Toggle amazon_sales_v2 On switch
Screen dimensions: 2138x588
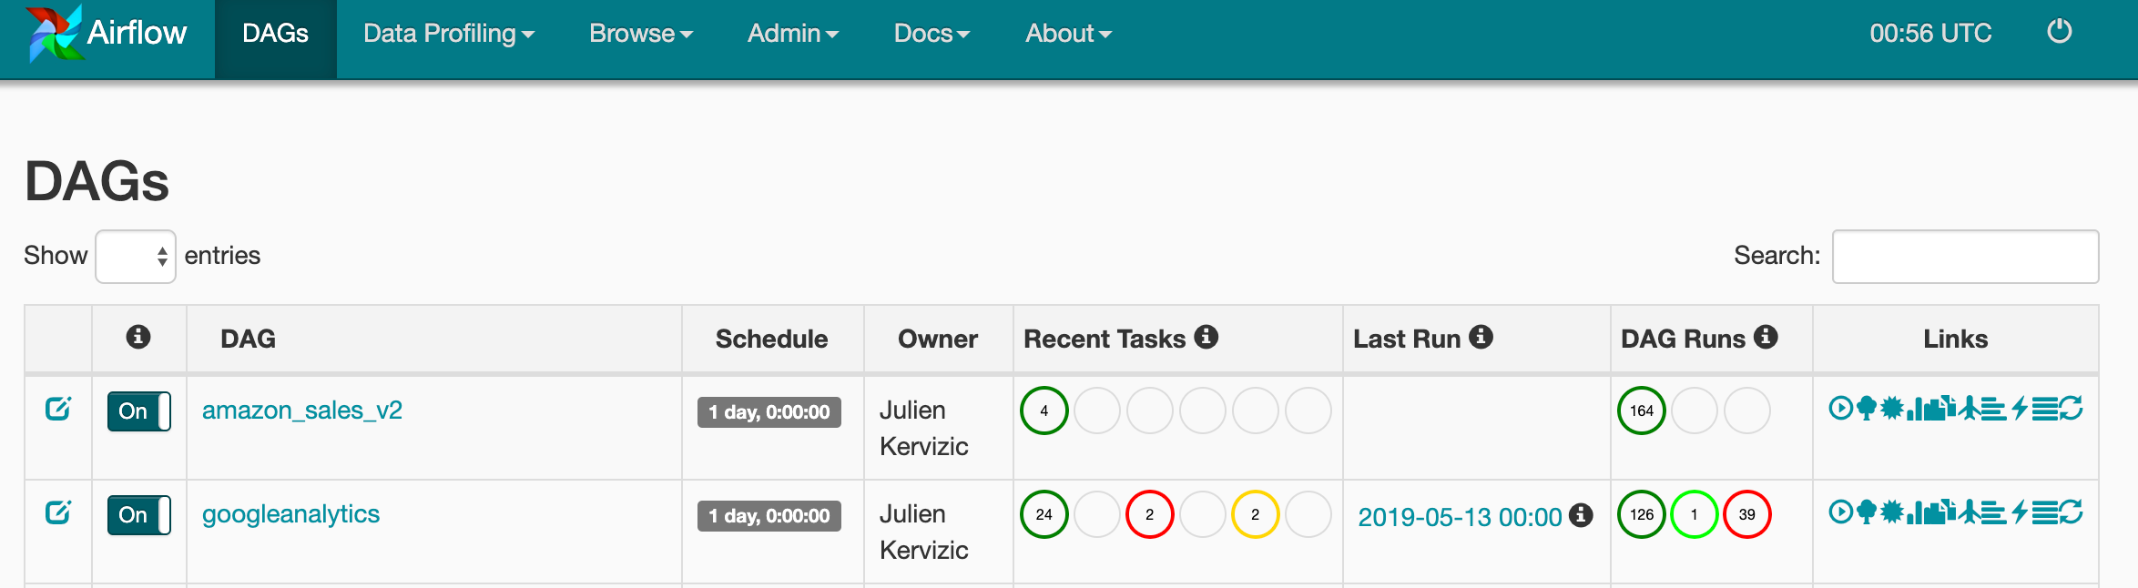pyautogui.click(x=139, y=411)
